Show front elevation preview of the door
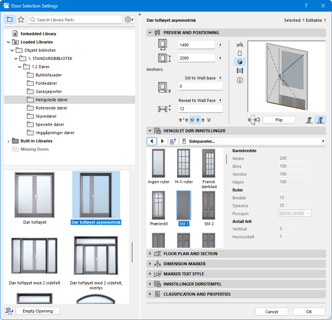332x320 pixels. coord(240,53)
